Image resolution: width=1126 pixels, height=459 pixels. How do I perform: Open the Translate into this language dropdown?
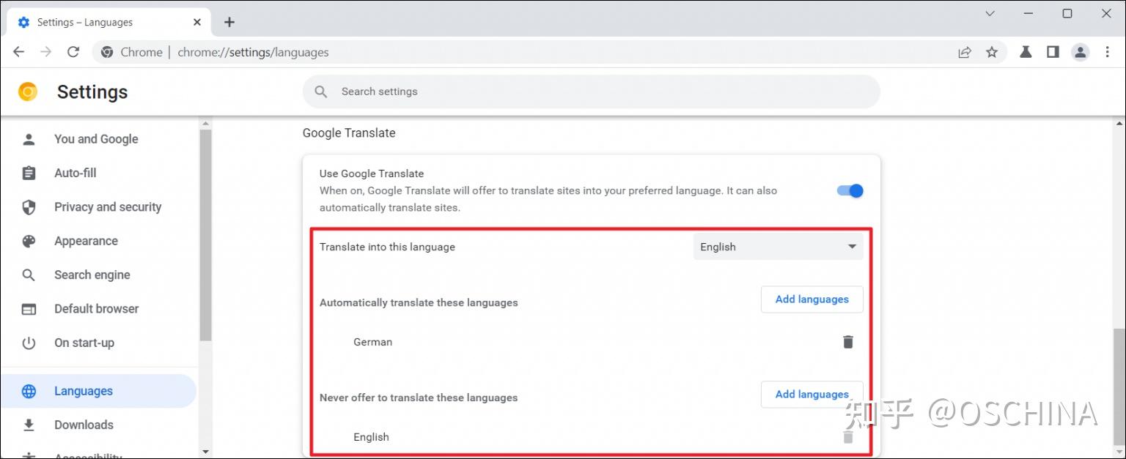click(779, 247)
